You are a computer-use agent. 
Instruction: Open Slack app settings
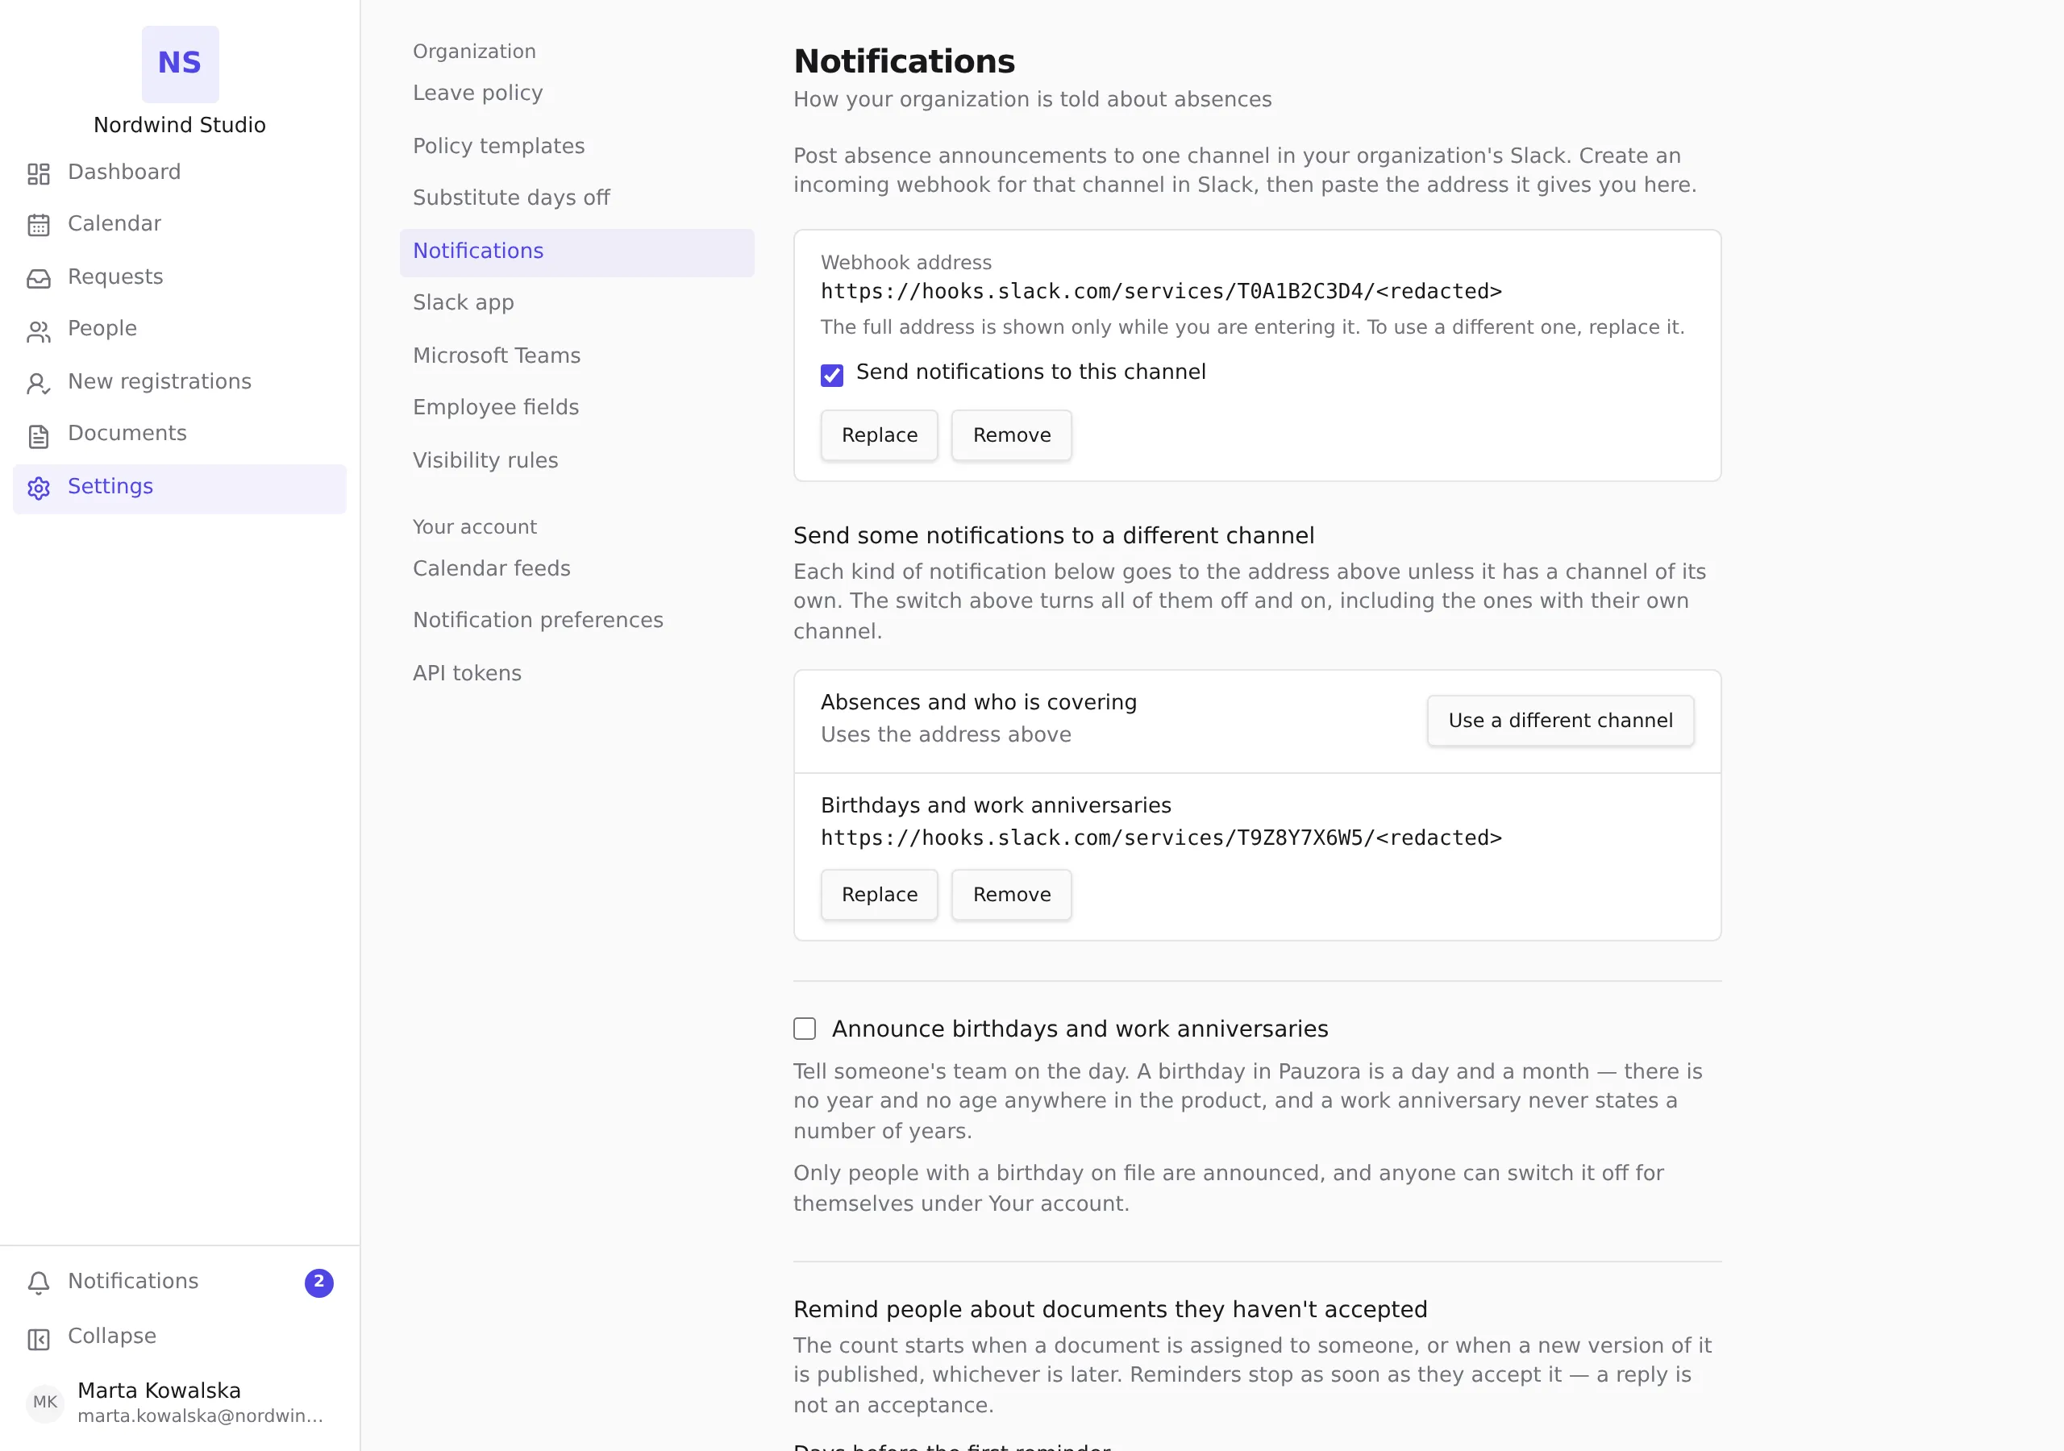point(576,303)
